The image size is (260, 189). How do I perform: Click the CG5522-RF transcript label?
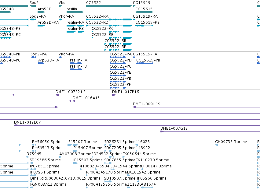115,47
